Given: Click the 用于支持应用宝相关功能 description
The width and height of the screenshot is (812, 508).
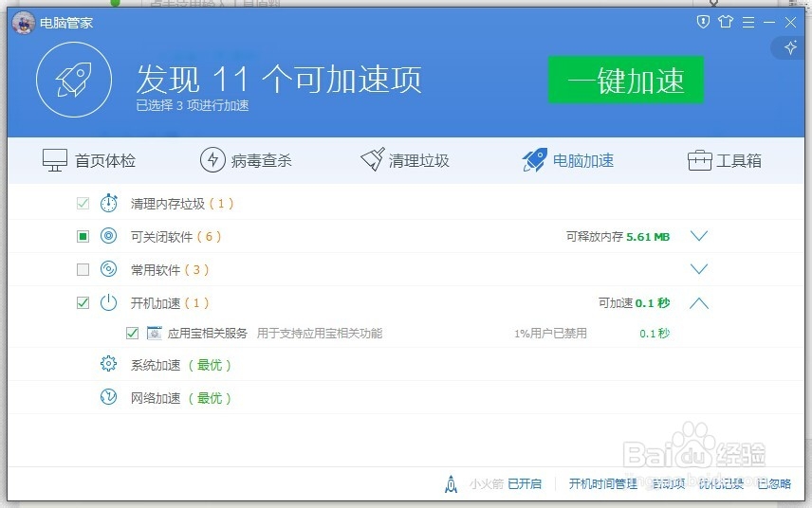Looking at the screenshot, I should pos(320,334).
